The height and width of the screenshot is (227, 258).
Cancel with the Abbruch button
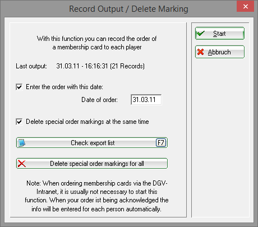click(x=220, y=52)
